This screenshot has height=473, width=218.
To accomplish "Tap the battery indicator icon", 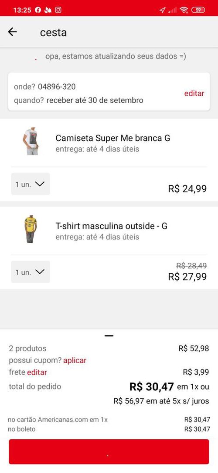I will pyautogui.click(x=198, y=10).
